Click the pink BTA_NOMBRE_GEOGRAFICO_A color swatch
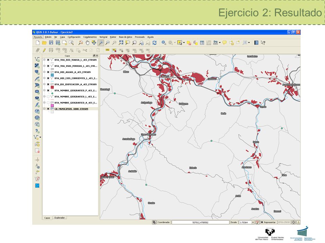The image size is (325, 243). pyautogui.click(x=52, y=106)
